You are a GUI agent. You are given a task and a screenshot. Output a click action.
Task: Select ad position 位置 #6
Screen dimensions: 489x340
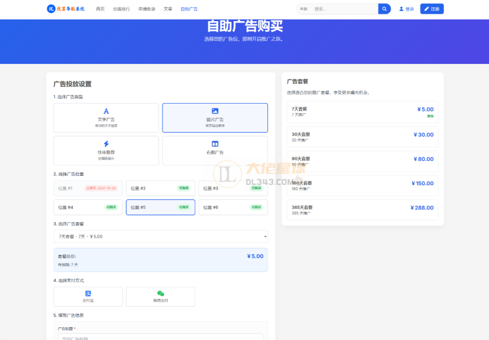click(x=233, y=207)
